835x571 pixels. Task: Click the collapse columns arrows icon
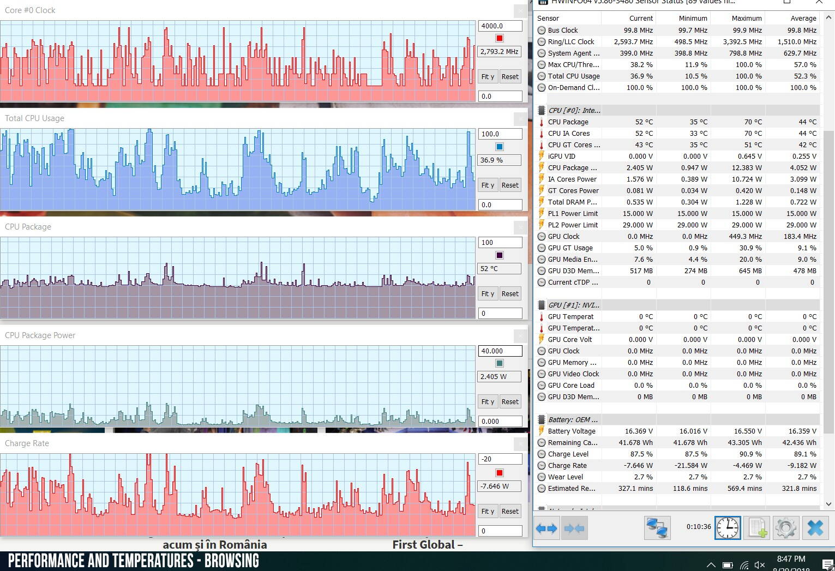click(574, 528)
